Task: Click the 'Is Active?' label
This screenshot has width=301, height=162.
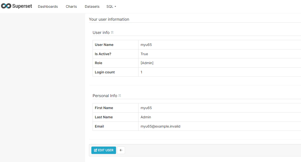Action: click(103, 54)
